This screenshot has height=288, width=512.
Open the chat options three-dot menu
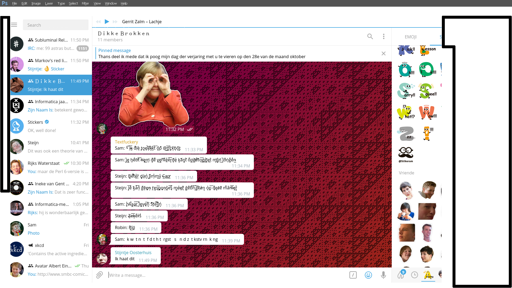(x=383, y=37)
